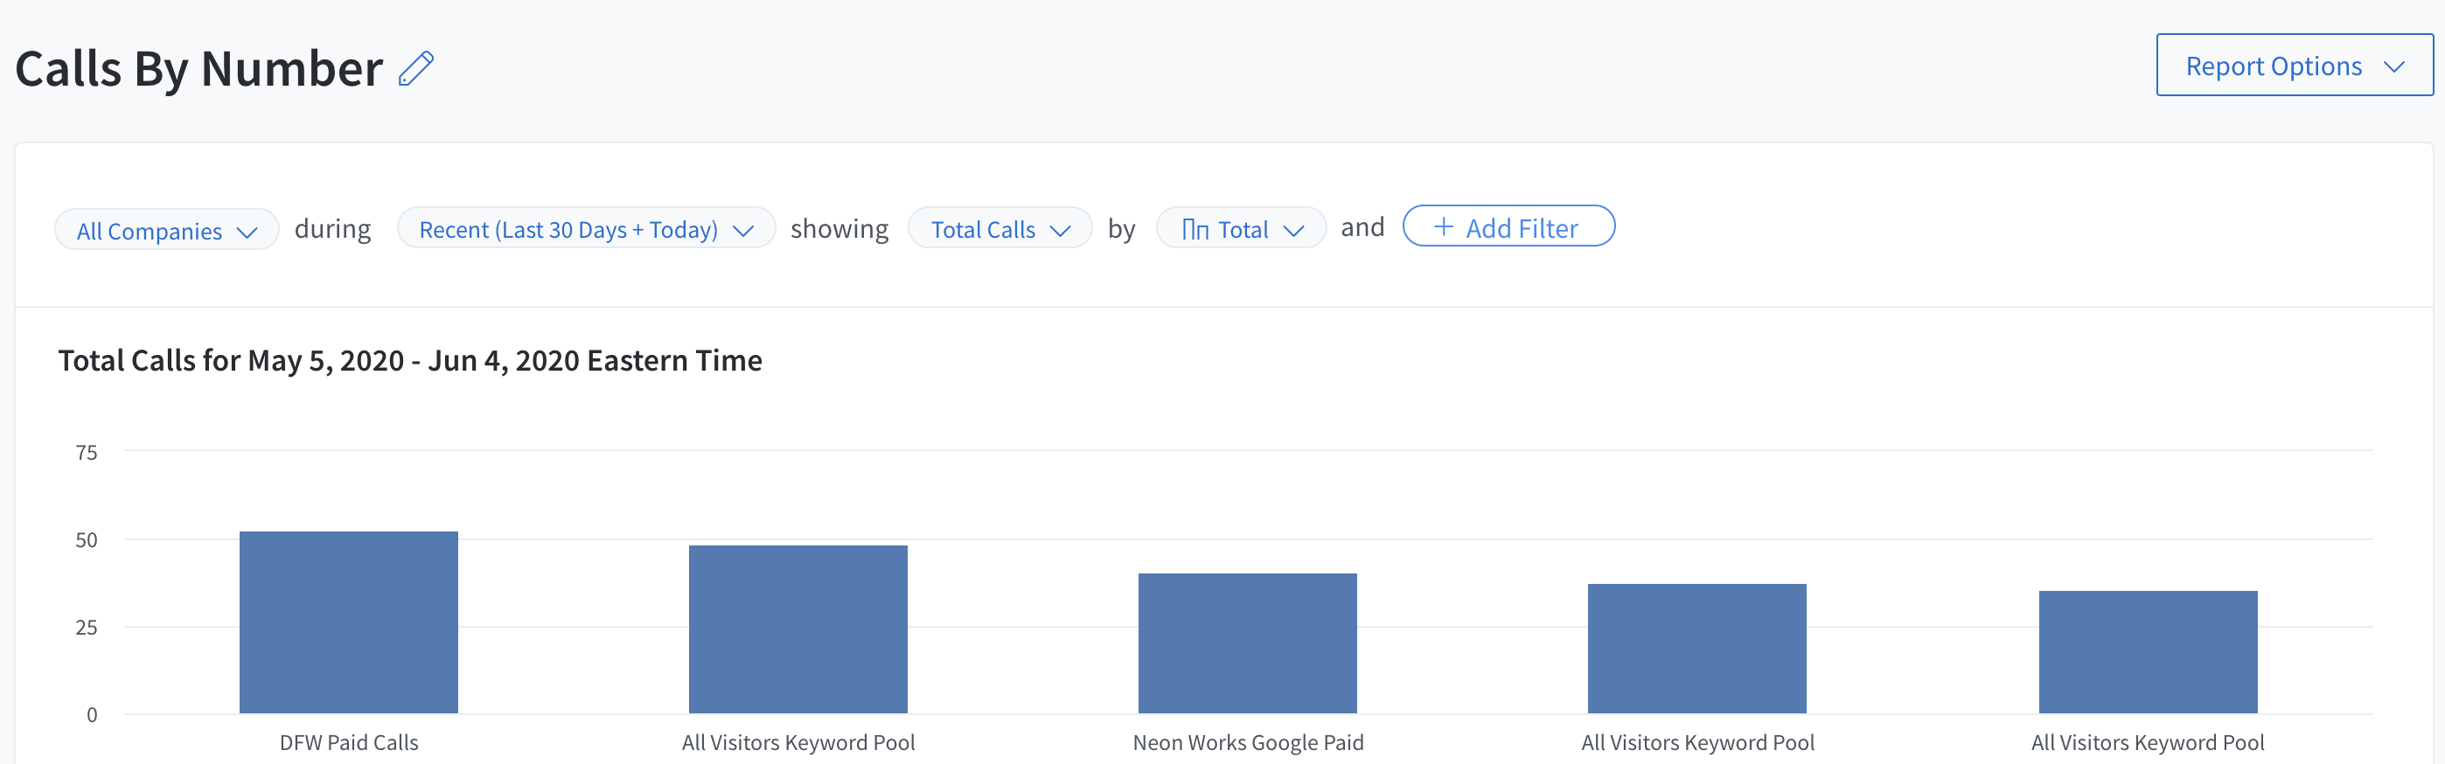2445x764 pixels.
Task: Click the Neon Works Google Paid bar
Action: coord(1247,642)
